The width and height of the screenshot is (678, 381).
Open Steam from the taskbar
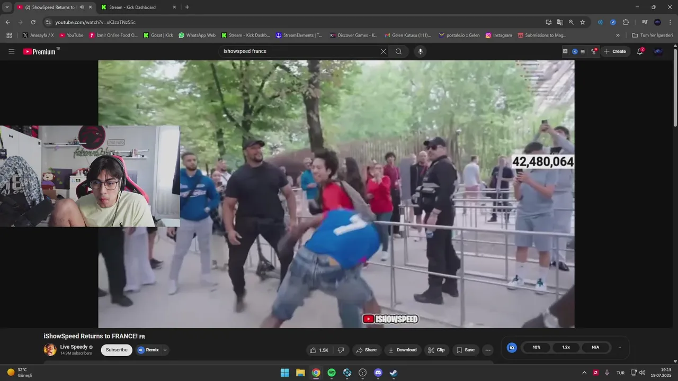[394, 373]
